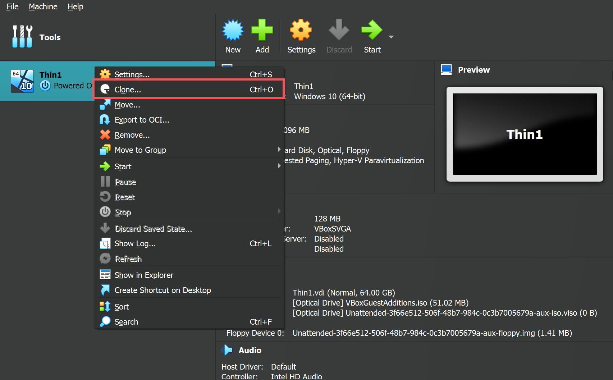
Task: Click the green arrow icon beside Start in menu
Action: coord(105,166)
